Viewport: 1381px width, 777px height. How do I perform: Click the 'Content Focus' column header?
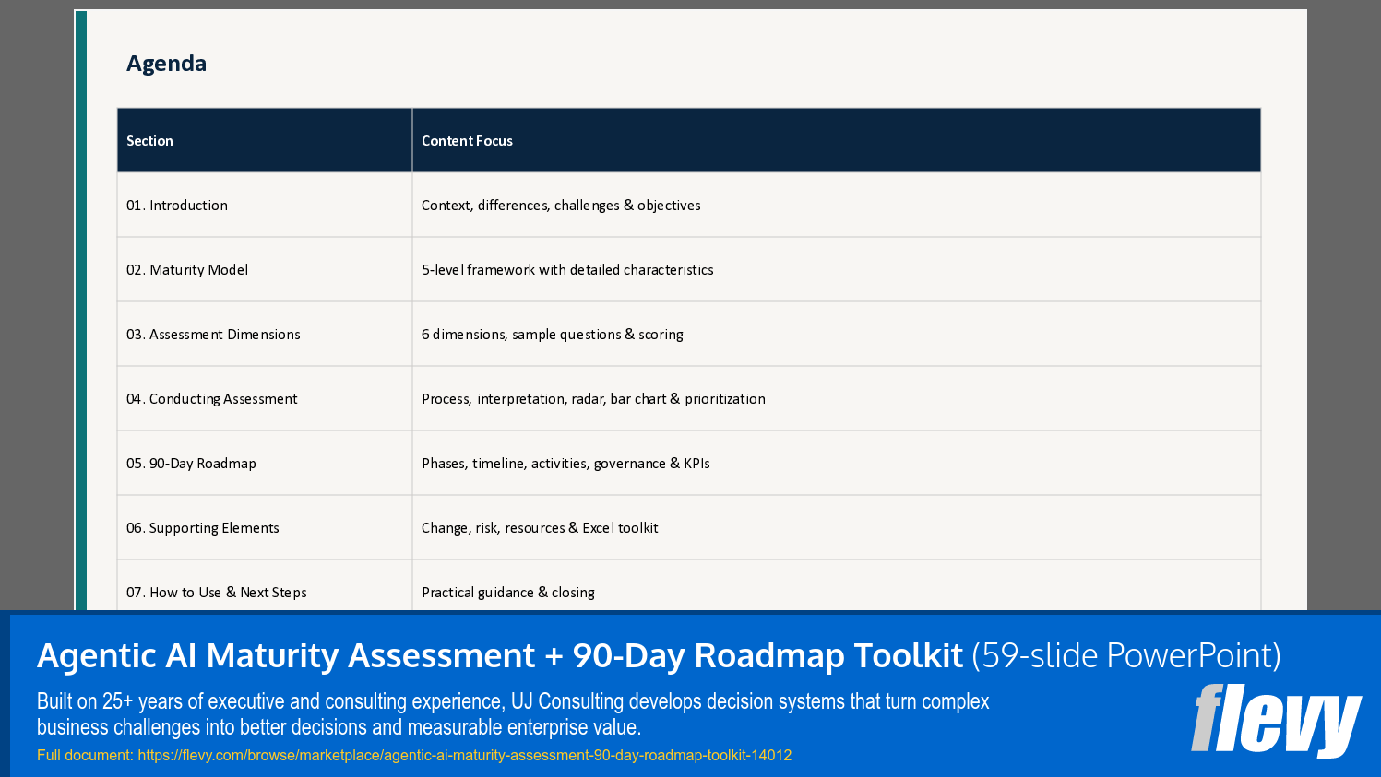pos(837,140)
